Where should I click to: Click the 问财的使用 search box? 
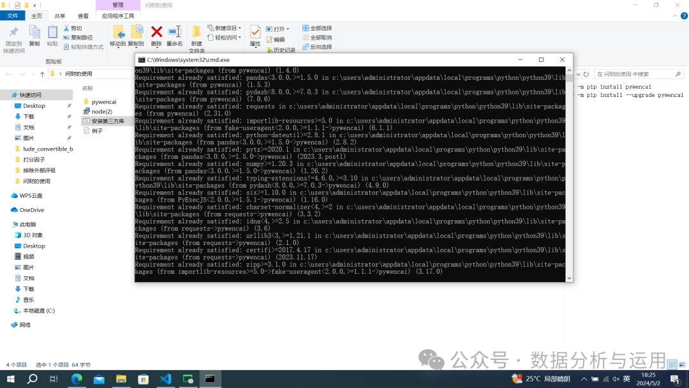639,74
